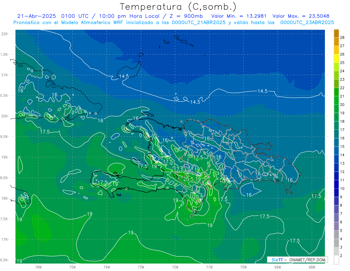The image size is (350, 271).
Task: Click the "73W" longitude axis label
Action: pyautogui.click(x=141, y=267)
